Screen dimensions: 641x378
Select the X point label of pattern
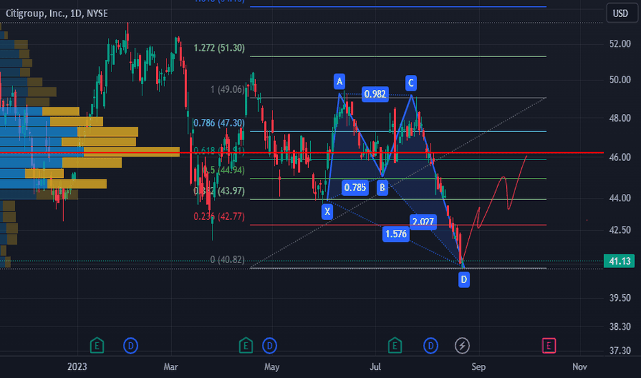[327, 212]
